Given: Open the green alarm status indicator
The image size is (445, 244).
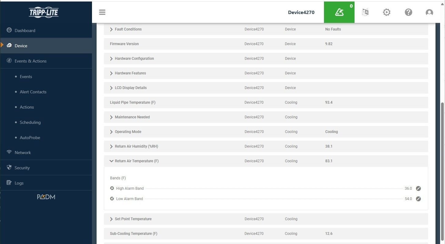Looking at the screenshot, I should pyautogui.click(x=339, y=12).
